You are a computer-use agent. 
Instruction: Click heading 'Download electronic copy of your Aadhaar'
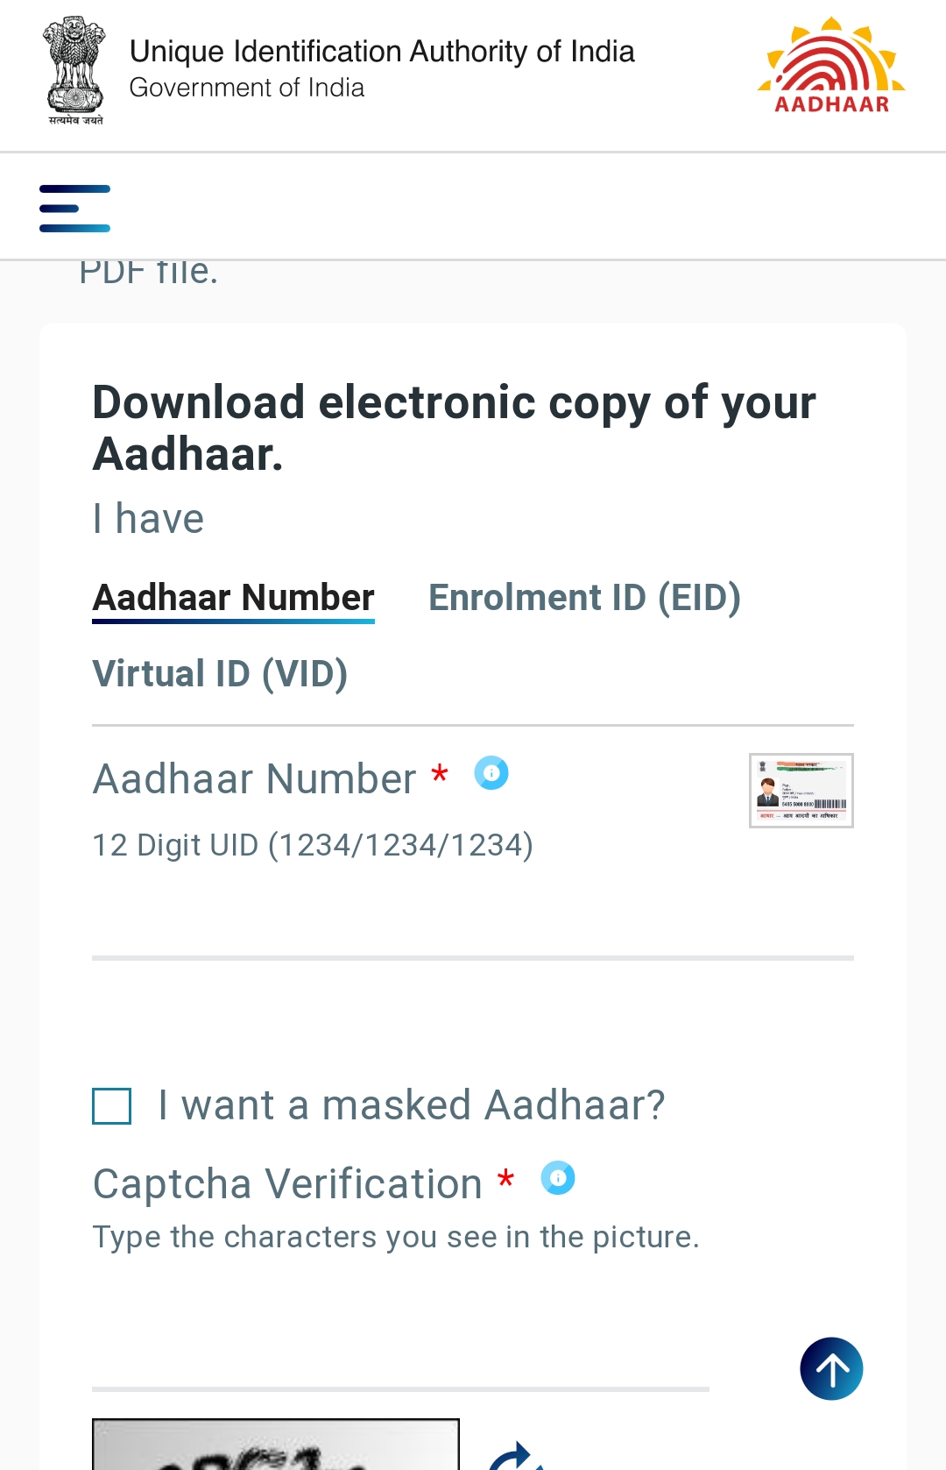coord(453,428)
